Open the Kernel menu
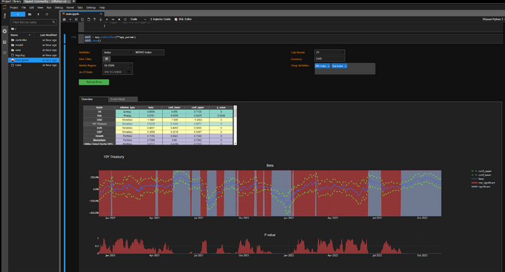Screen dimensions: 505x272 click(x=71, y=7)
